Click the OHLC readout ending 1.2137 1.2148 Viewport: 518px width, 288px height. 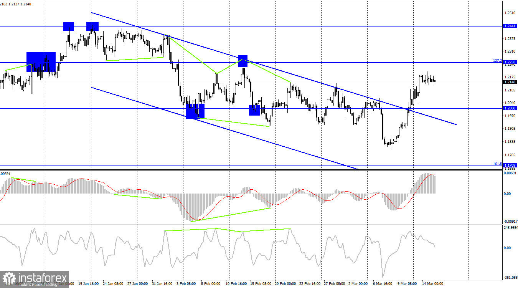tap(16, 4)
